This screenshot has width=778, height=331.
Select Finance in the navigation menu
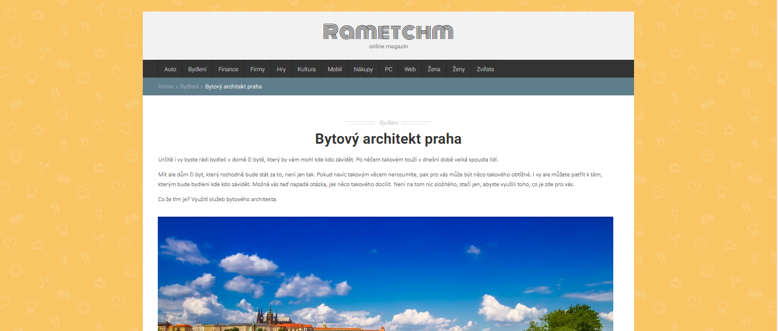[x=228, y=69]
